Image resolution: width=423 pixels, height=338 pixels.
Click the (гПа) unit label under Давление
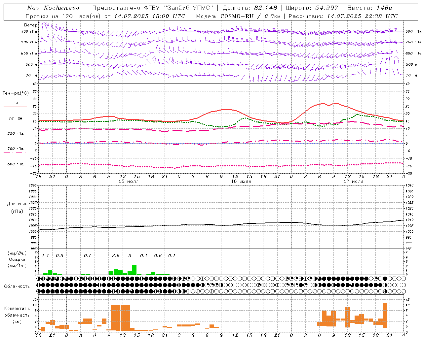click(x=17, y=212)
